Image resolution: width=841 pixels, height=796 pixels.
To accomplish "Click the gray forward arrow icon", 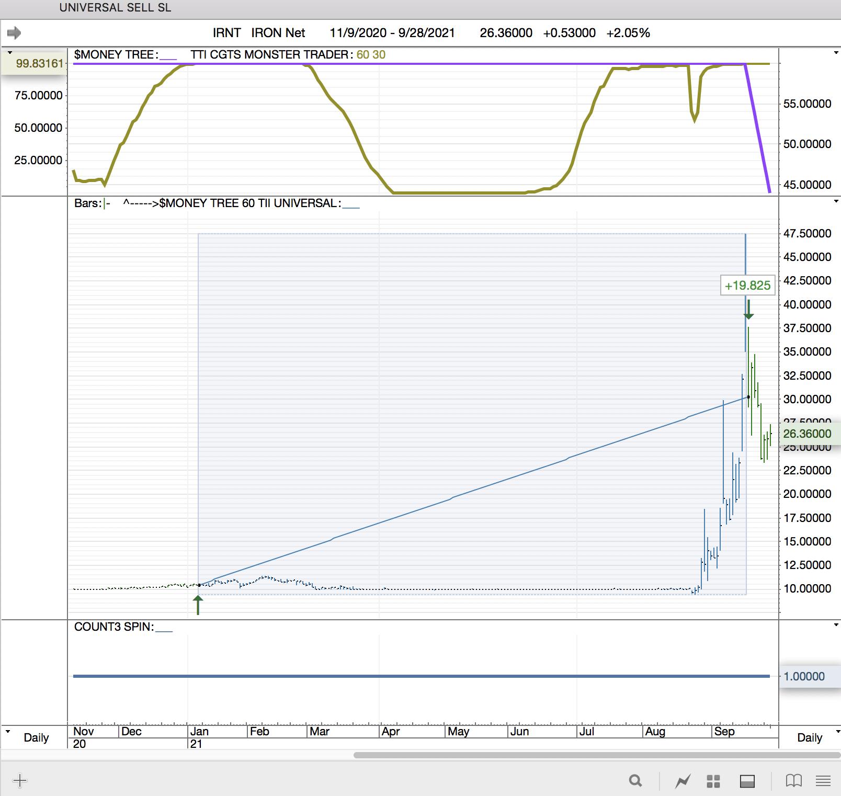I will 14,33.
